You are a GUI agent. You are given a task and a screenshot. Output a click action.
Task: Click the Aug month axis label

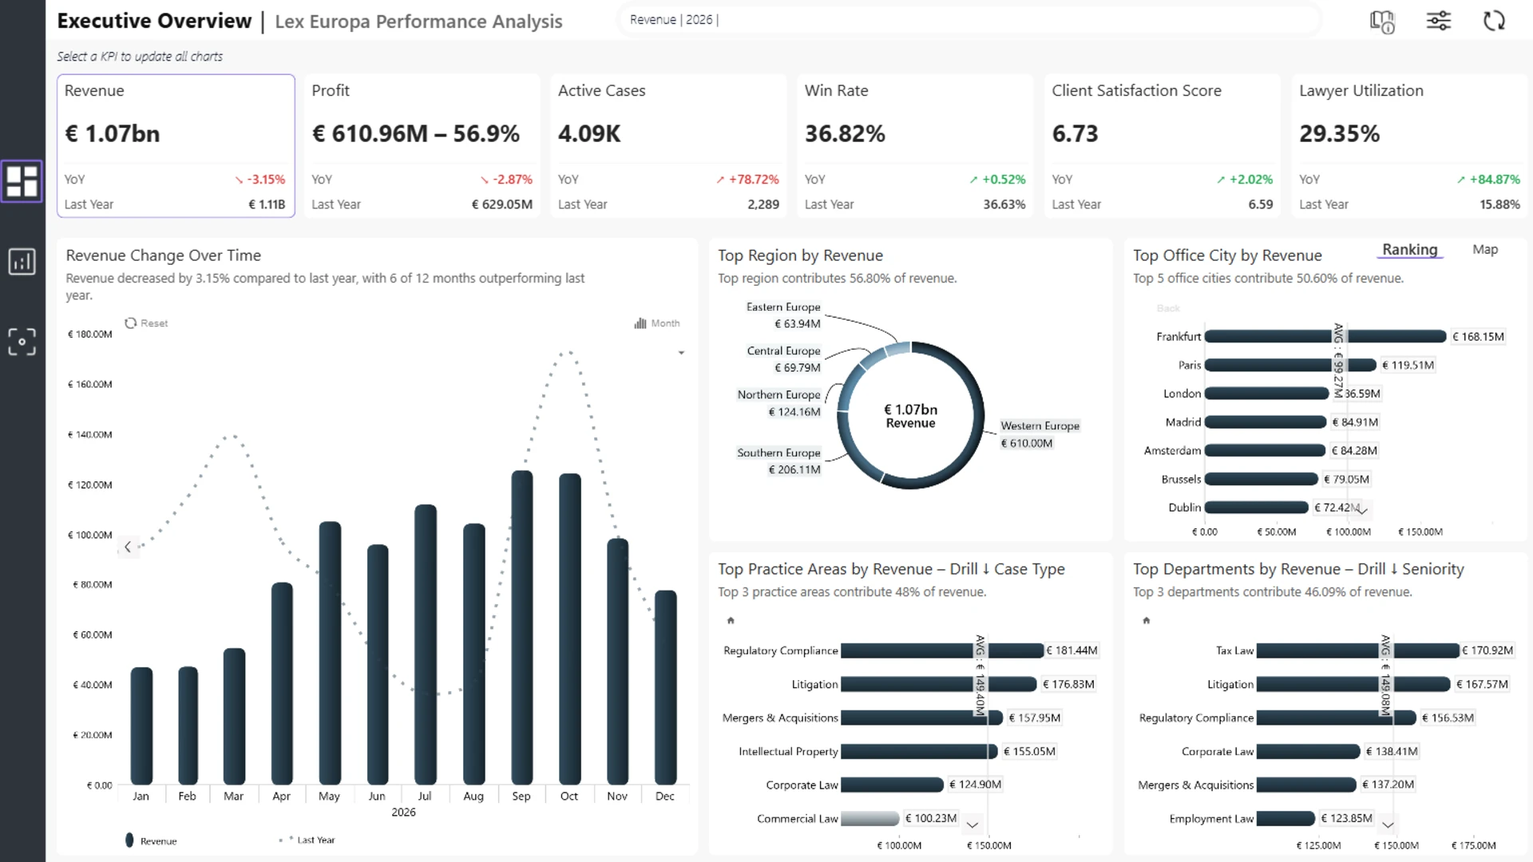(473, 797)
